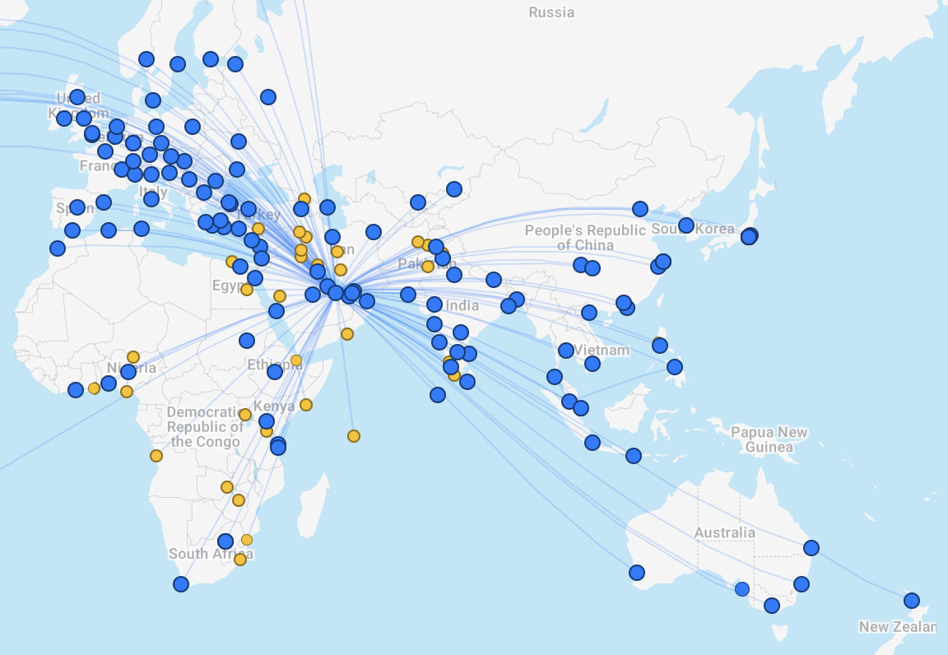Click the lighter blue Adelaide marker in Australia
948x655 pixels.
pos(741,589)
